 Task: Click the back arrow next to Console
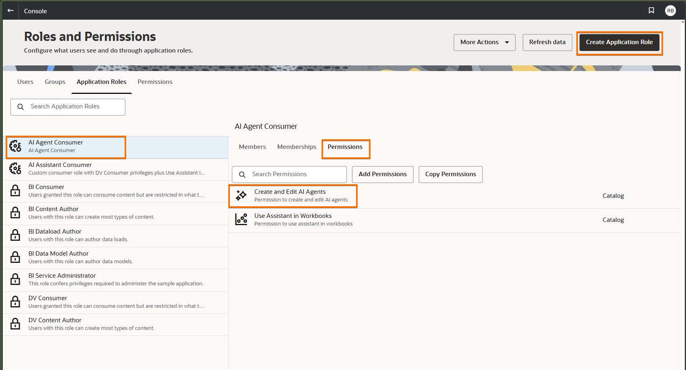pyautogui.click(x=10, y=10)
